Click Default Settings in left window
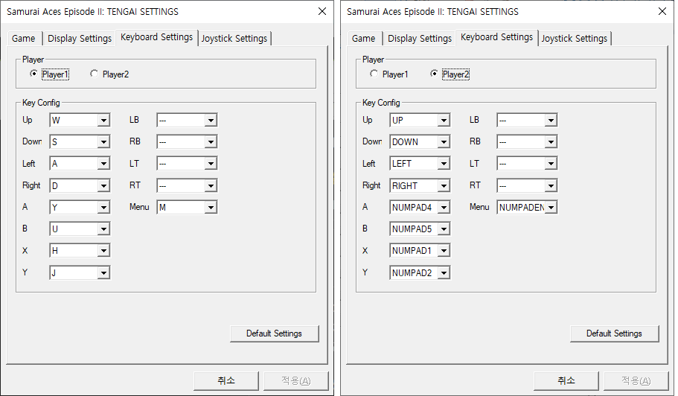This screenshot has height=396, width=678. click(274, 333)
